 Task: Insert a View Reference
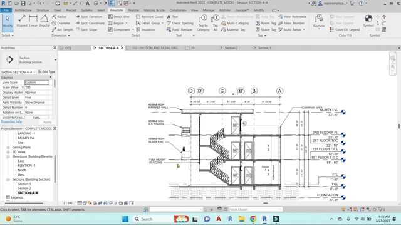(x=292, y=17)
